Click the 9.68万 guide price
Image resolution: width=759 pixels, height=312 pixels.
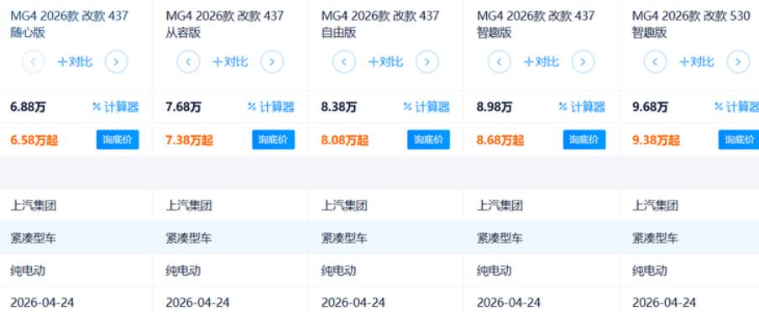650,107
